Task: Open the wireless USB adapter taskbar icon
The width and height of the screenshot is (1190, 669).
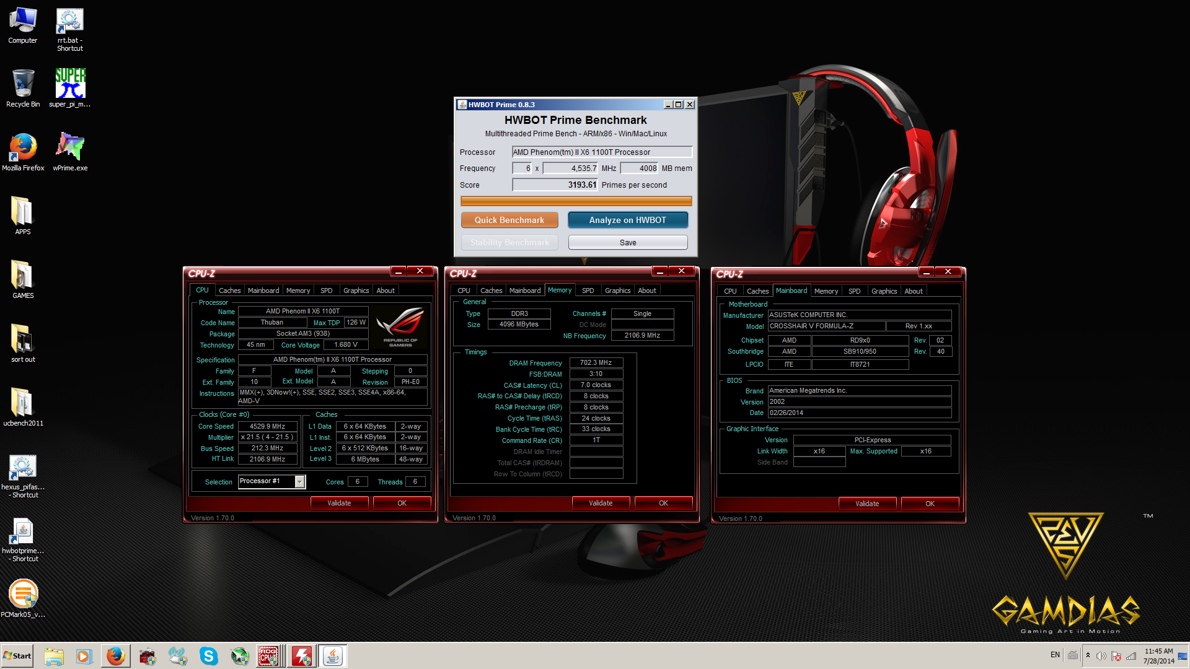Action: (x=178, y=656)
